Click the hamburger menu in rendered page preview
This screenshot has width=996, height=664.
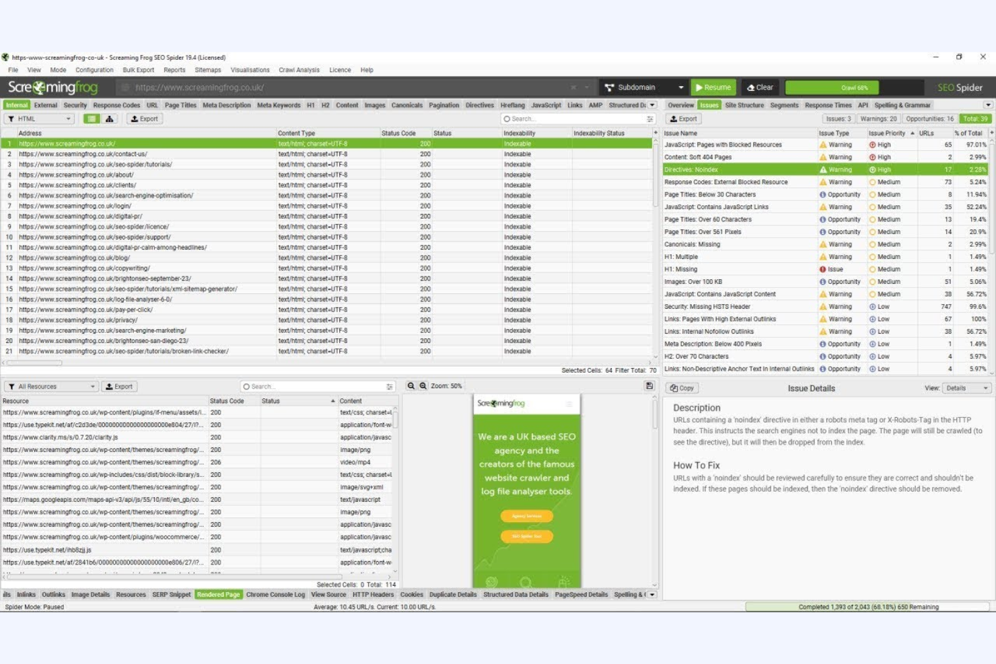coord(569,404)
